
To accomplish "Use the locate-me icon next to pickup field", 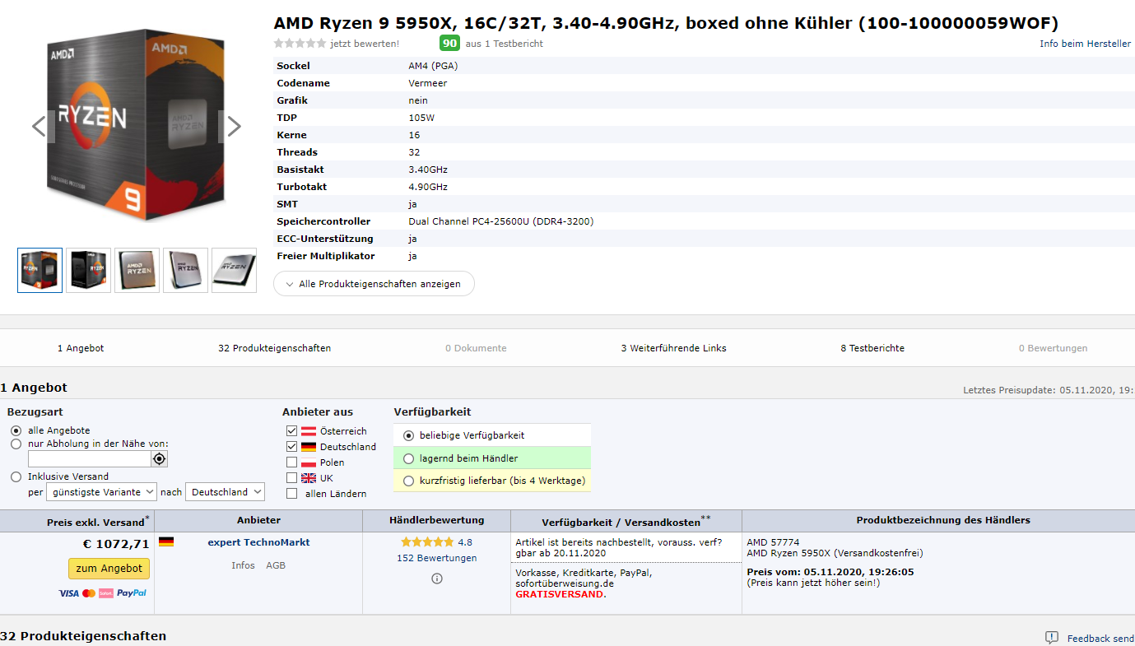I will pyautogui.click(x=160, y=459).
